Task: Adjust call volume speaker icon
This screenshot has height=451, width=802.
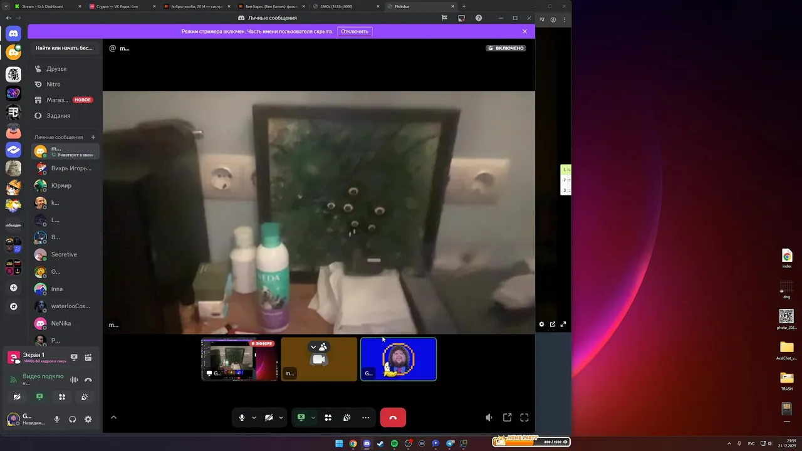Action: click(x=489, y=417)
